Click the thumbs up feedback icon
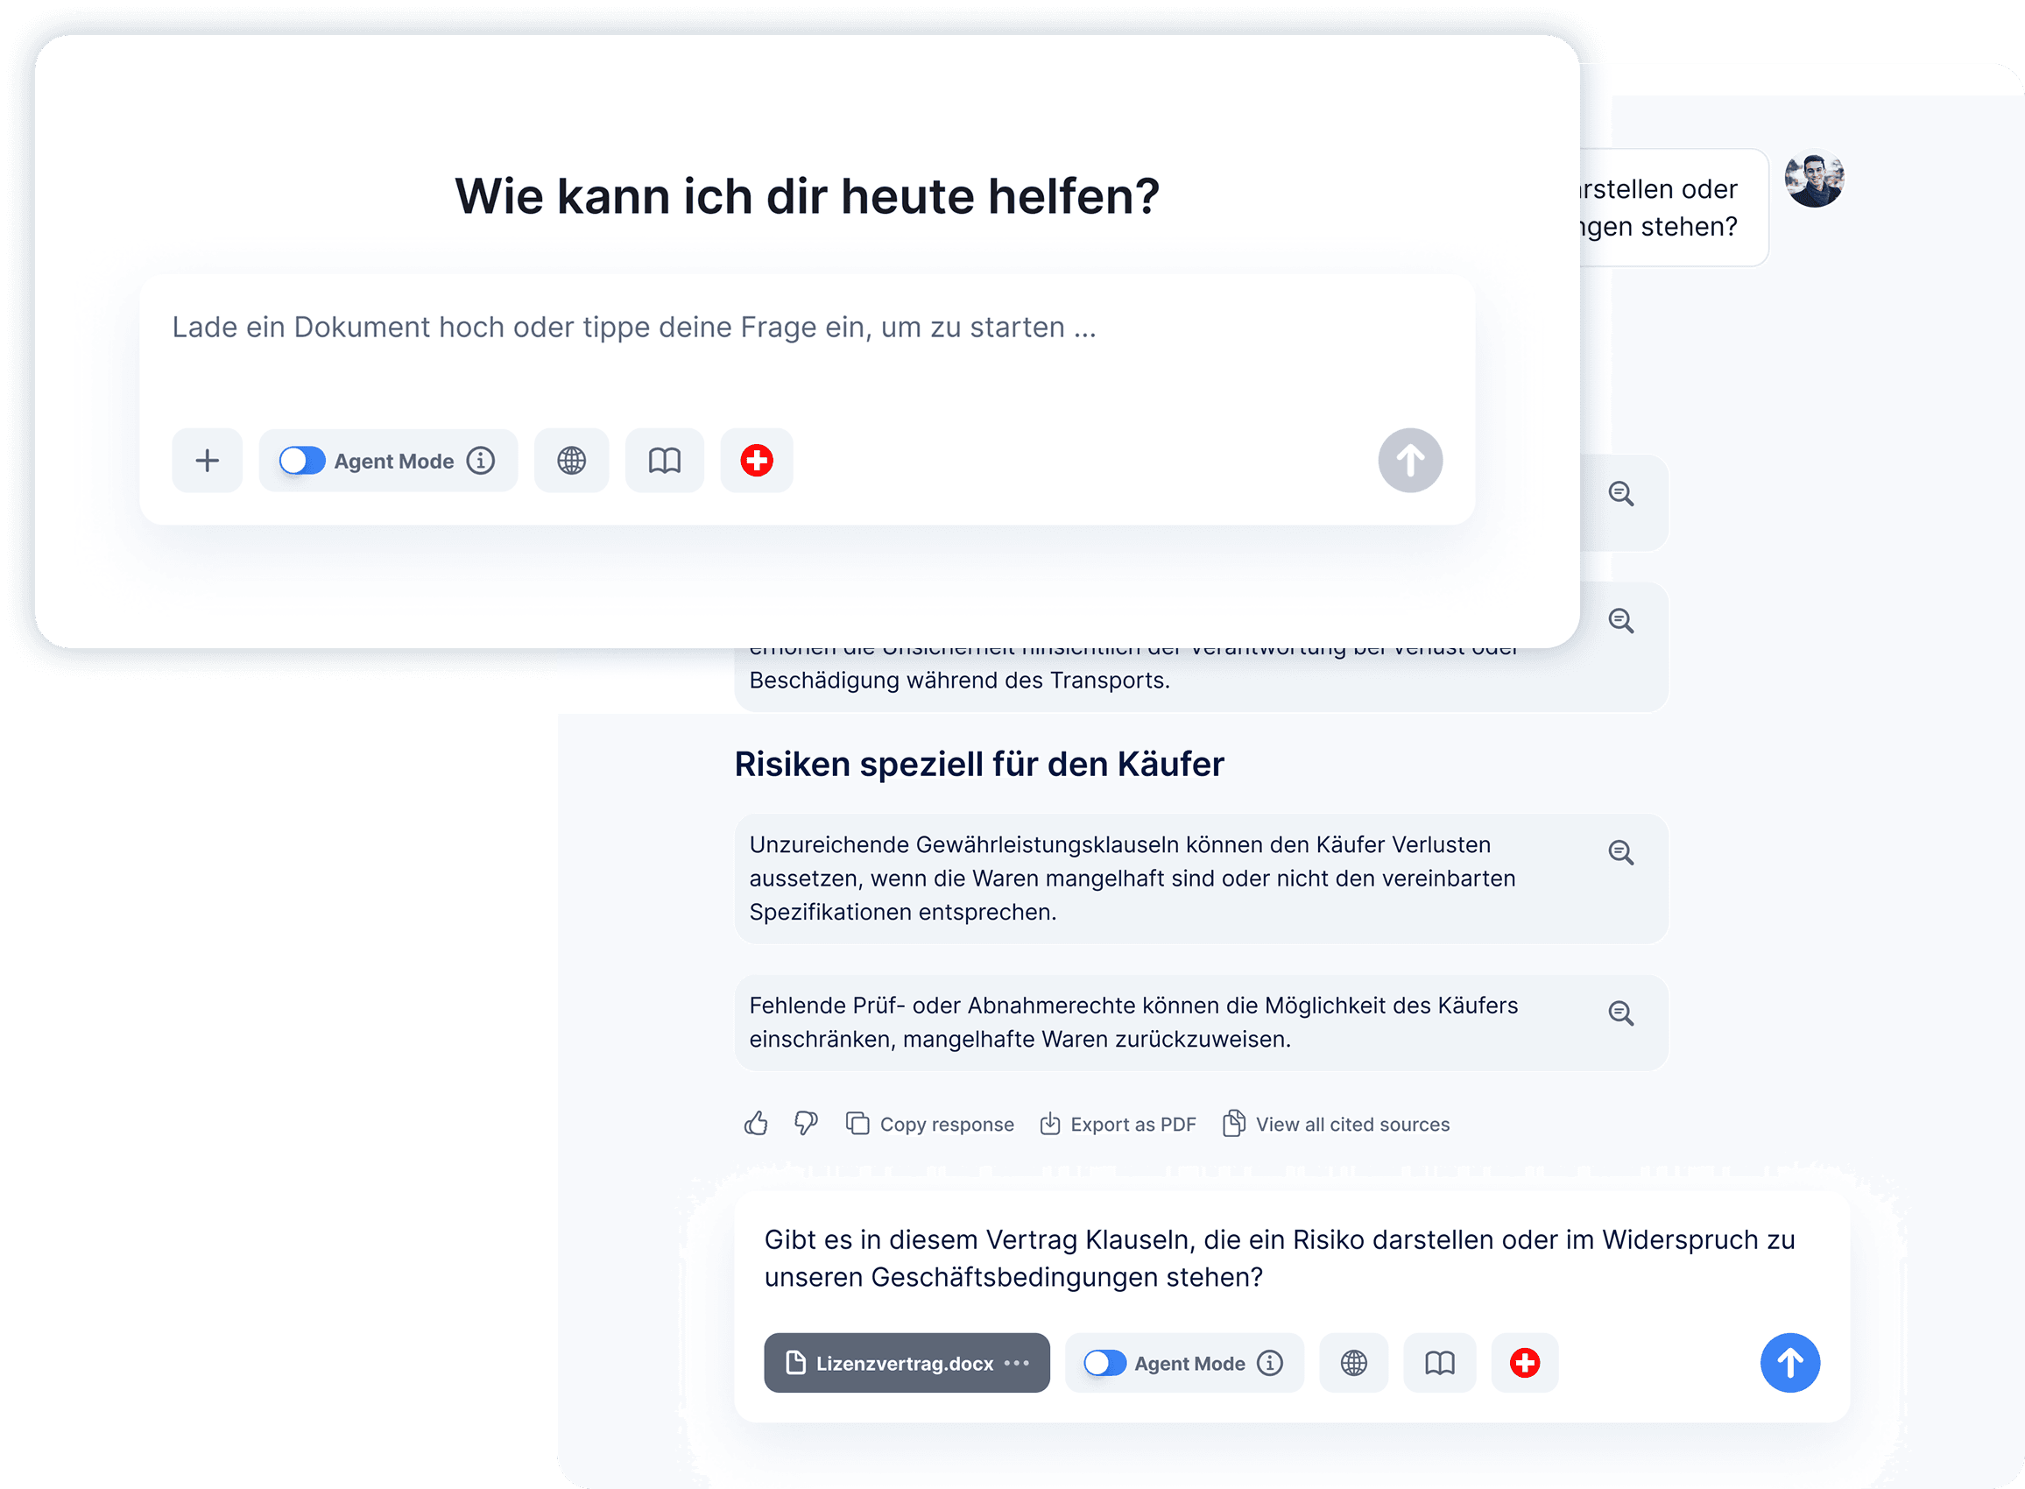The image size is (2025, 1489). pyautogui.click(x=756, y=1123)
